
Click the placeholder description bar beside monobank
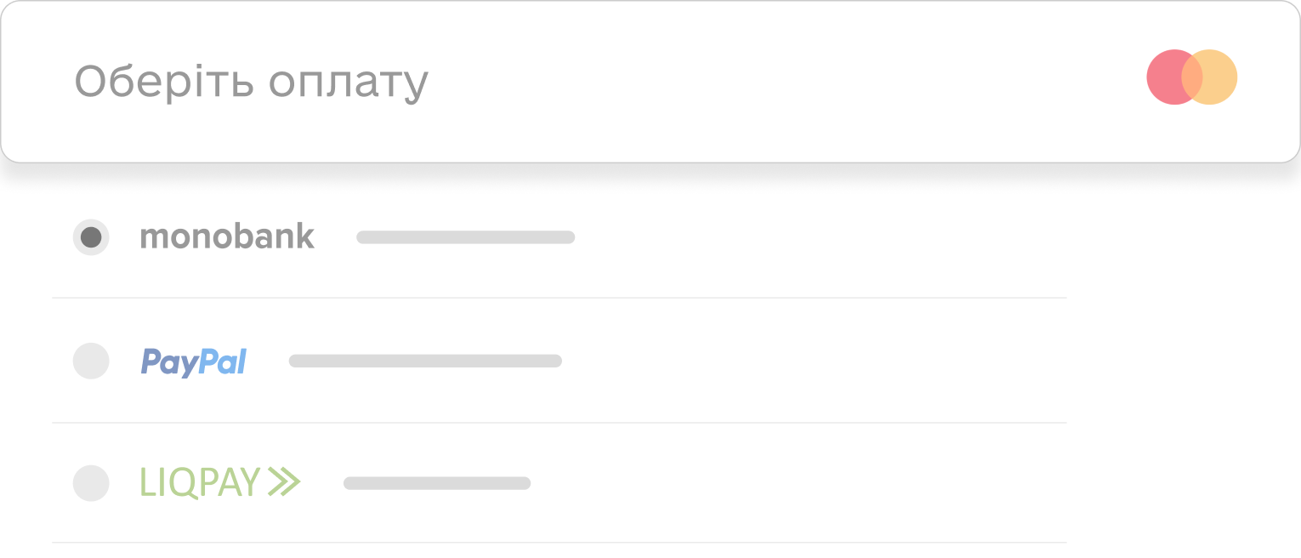pos(466,237)
